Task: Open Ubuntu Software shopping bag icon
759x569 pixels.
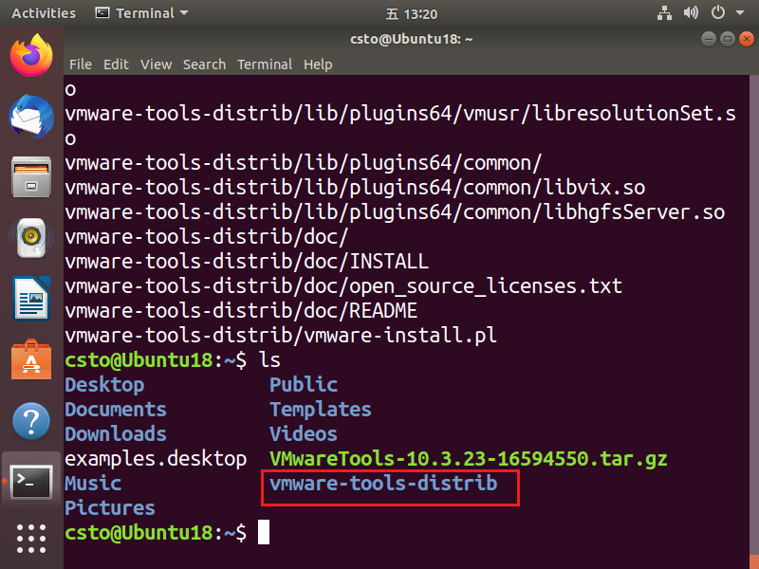Action: tap(31, 359)
